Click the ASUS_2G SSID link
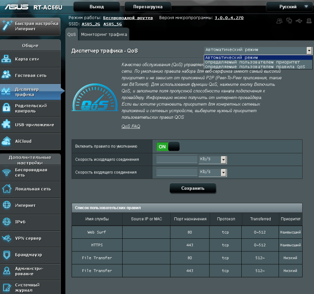This screenshot has width=314, height=294. 91,24
